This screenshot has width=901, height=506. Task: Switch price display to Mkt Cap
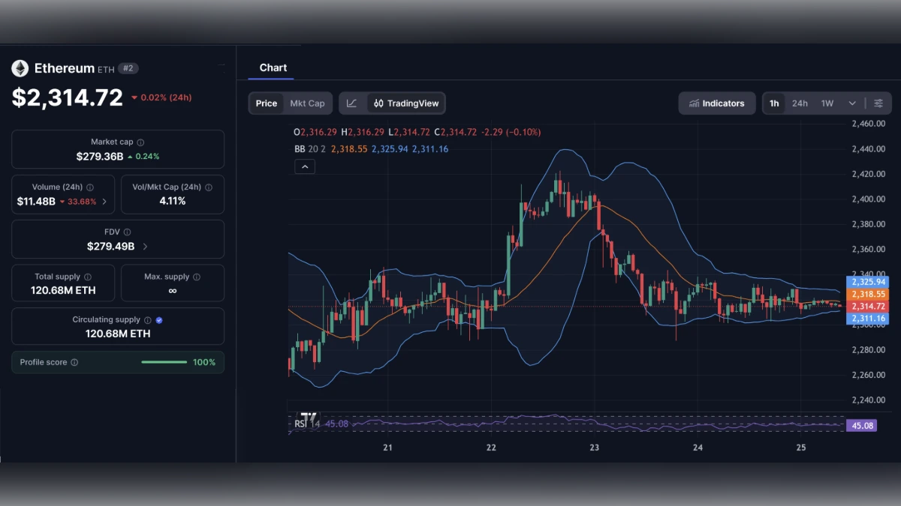click(307, 103)
